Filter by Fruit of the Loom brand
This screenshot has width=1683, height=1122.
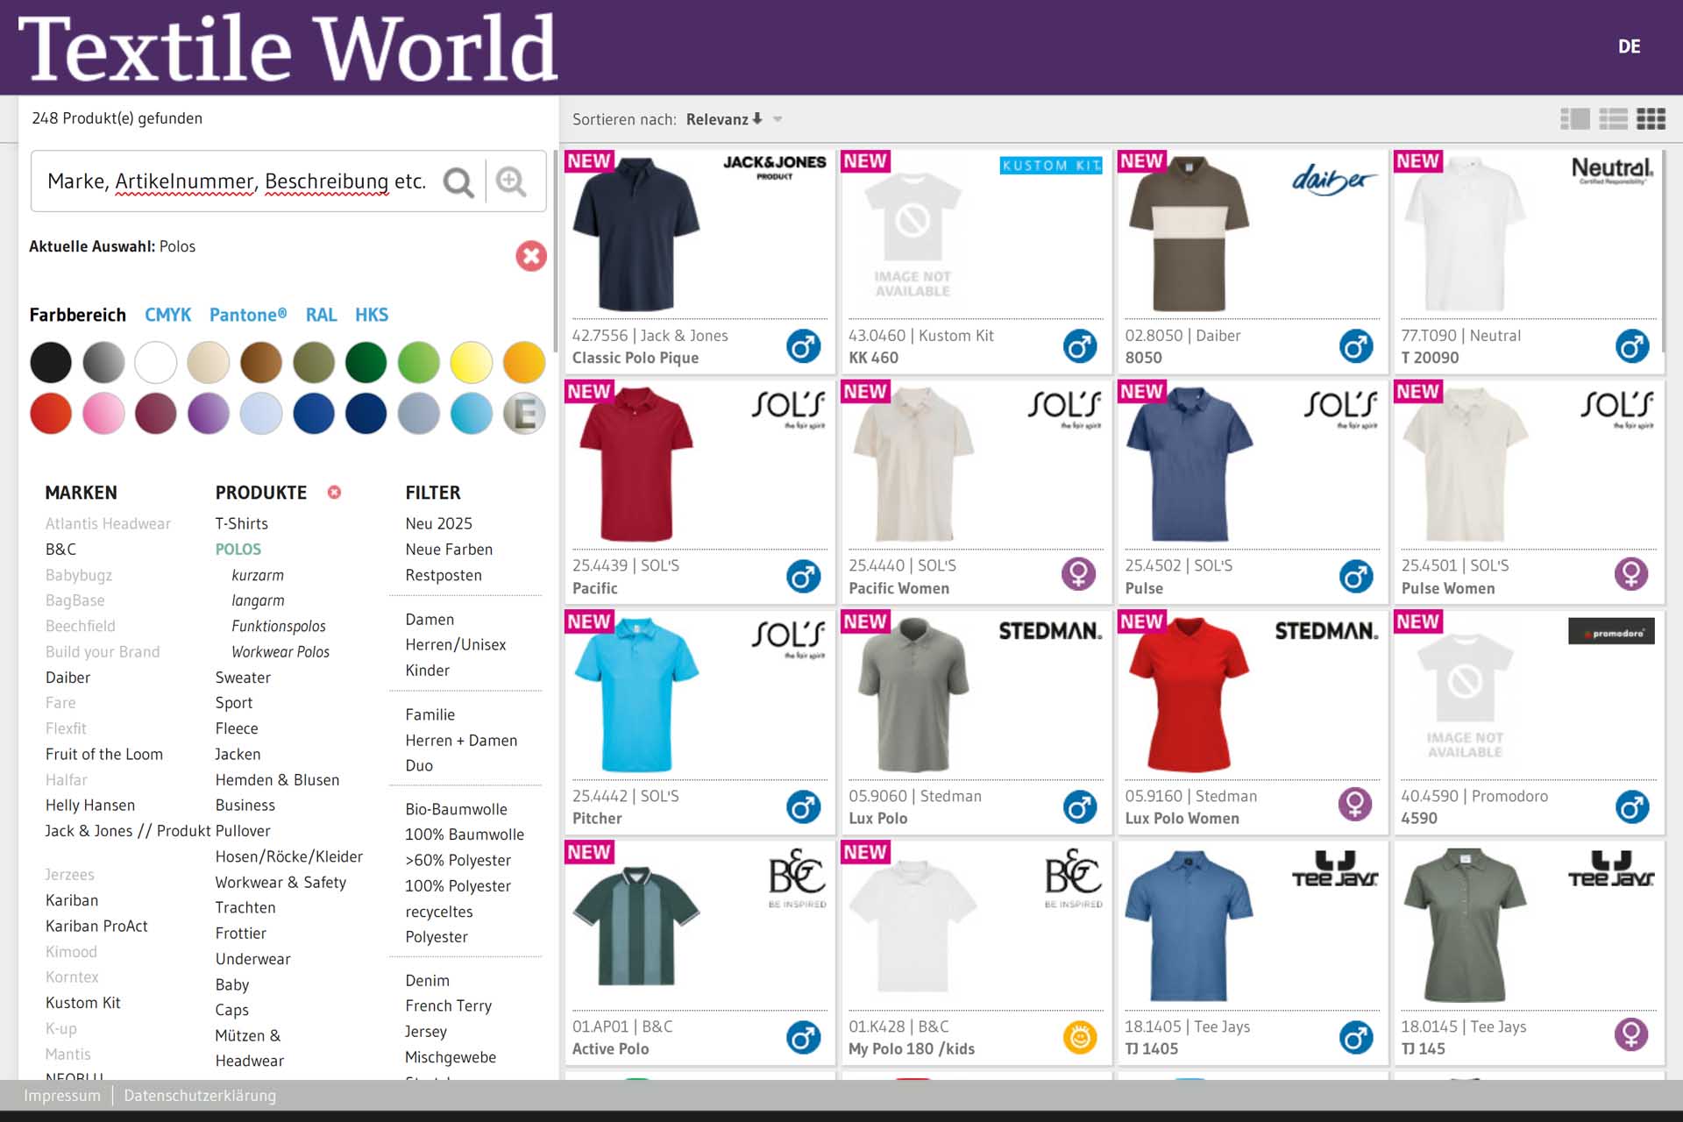[x=104, y=754]
